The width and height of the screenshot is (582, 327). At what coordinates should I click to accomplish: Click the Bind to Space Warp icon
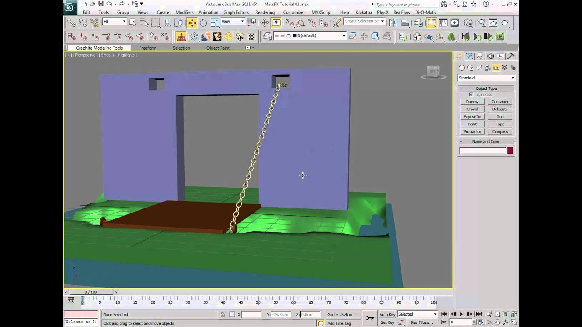pyautogui.click(x=94, y=22)
